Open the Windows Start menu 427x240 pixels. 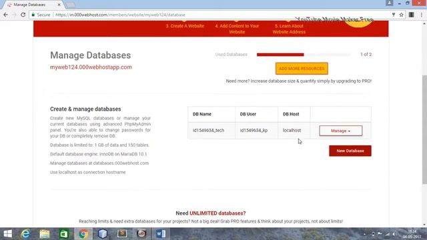(7, 234)
